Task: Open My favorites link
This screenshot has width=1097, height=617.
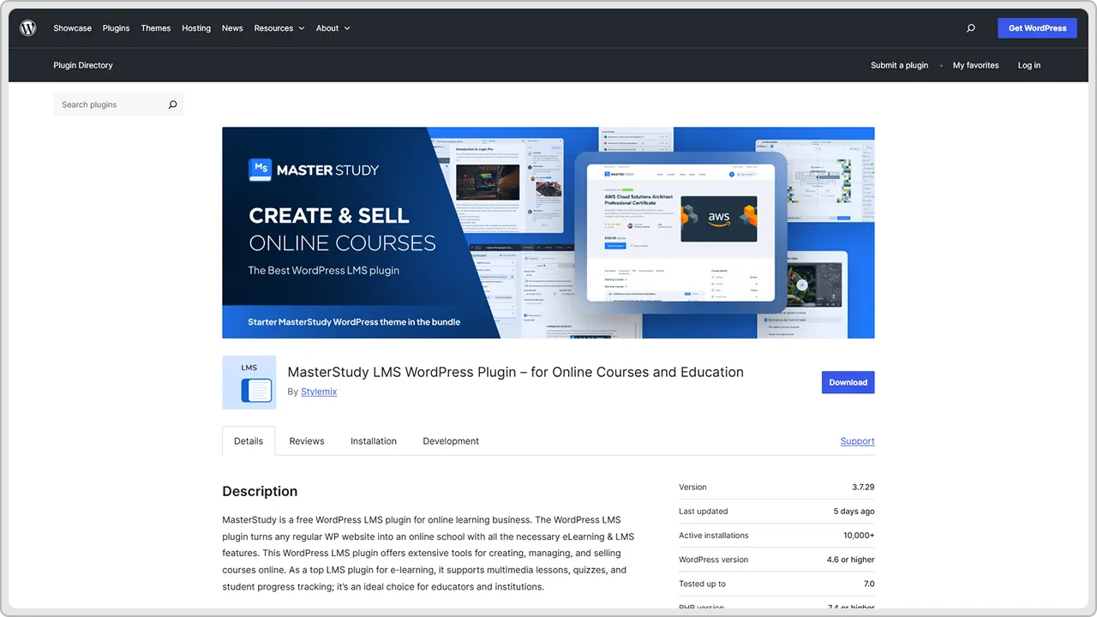Action: [975, 65]
